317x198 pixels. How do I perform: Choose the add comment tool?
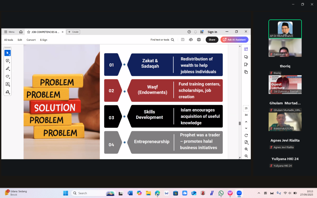(x=7, y=61)
